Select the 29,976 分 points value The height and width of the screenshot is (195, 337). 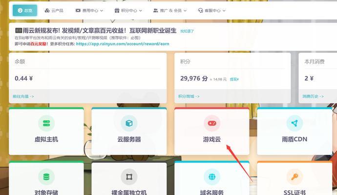tap(194, 78)
